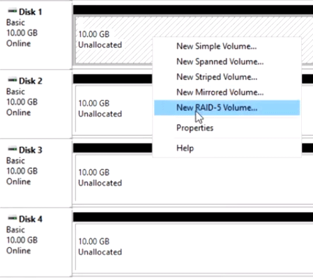The height and width of the screenshot is (278, 313).
Task: Click the Disk 2 drive icon
Action: point(13,80)
